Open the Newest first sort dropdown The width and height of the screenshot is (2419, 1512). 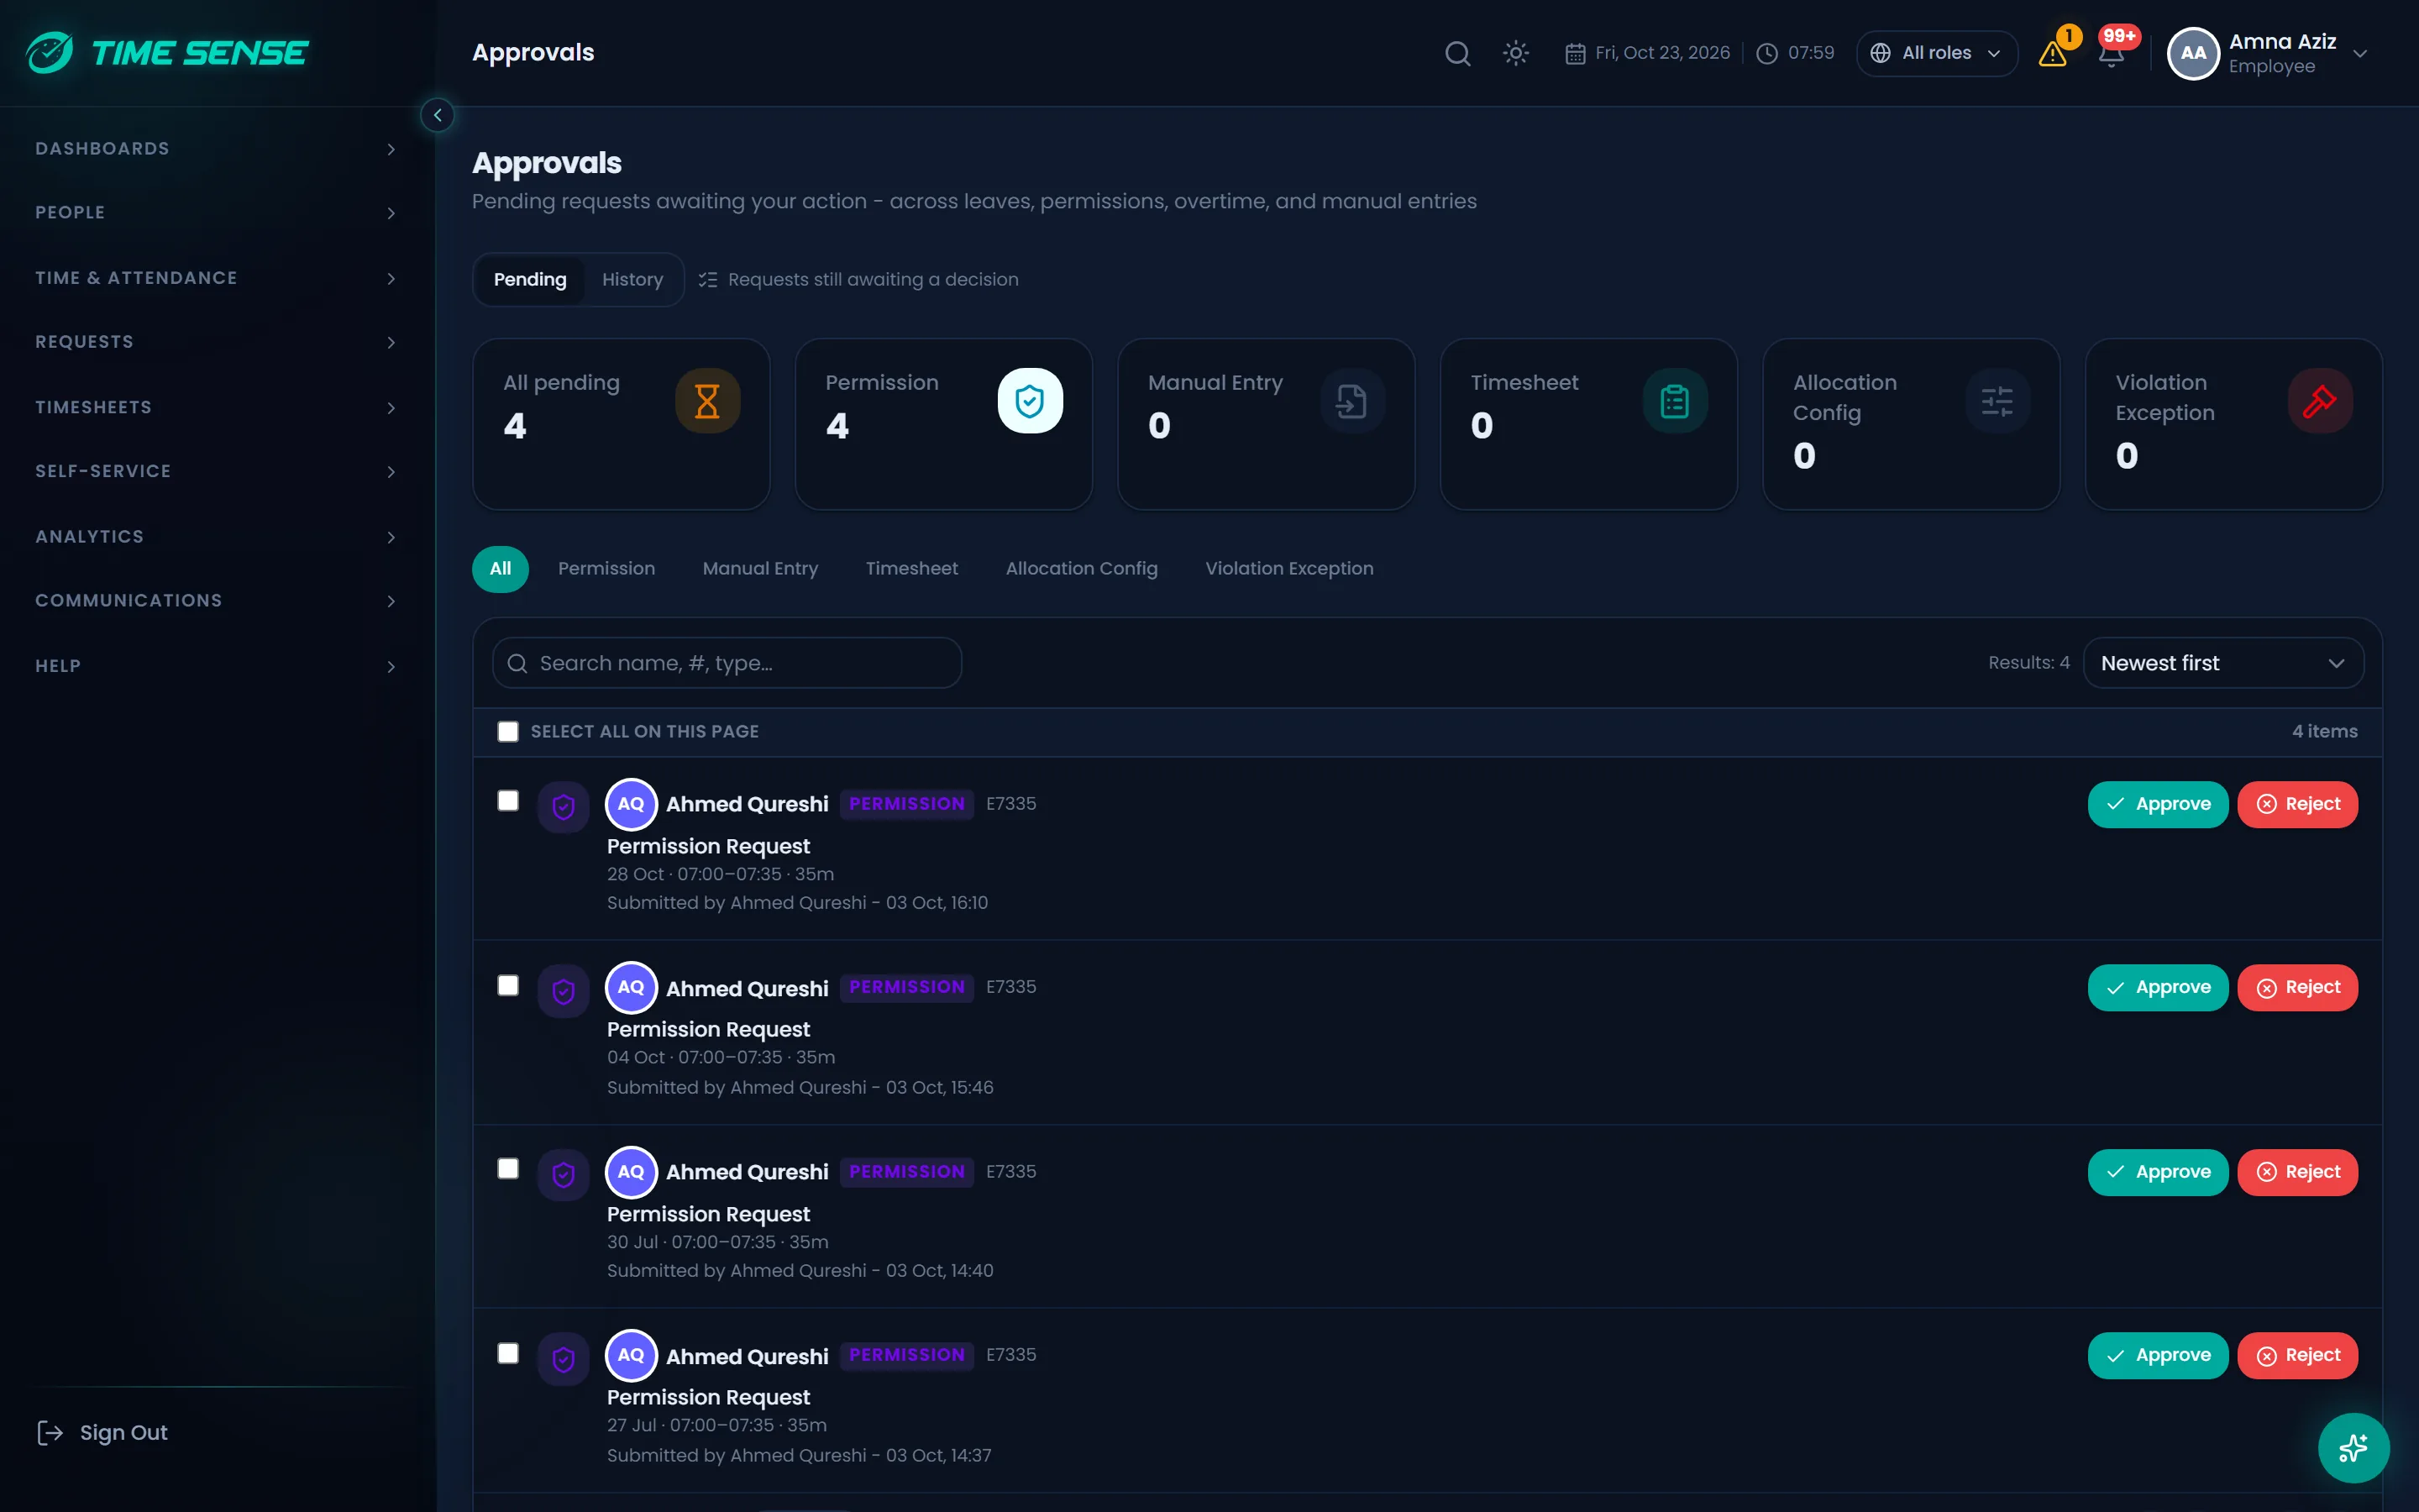pyautogui.click(x=2223, y=663)
